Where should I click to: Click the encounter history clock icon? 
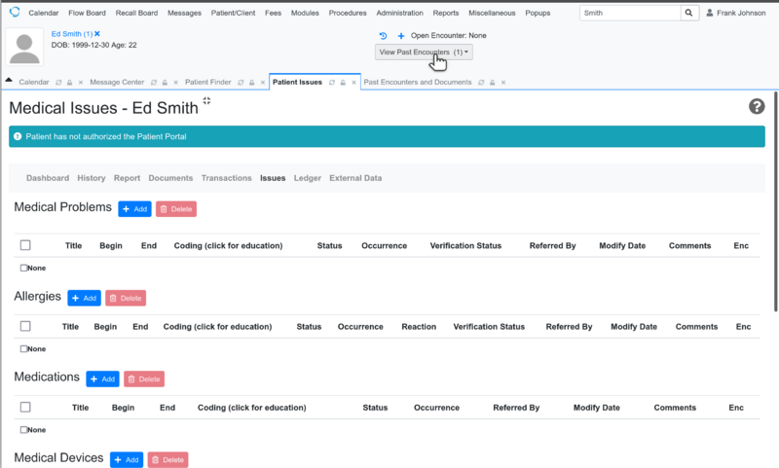tap(383, 36)
